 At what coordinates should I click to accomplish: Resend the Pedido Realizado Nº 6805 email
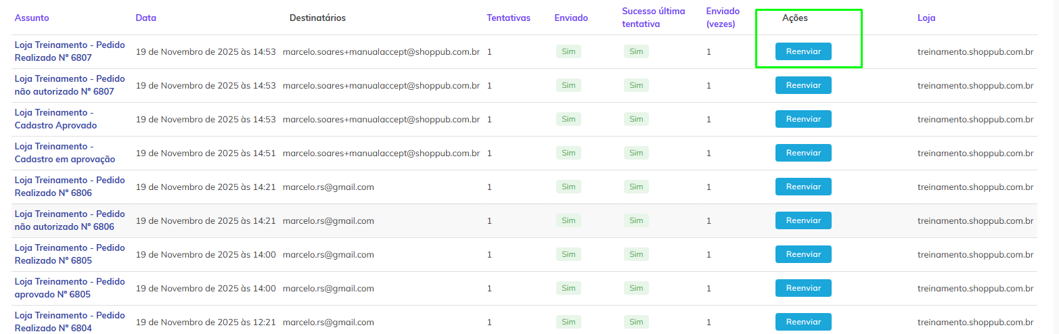tap(803, 254)
